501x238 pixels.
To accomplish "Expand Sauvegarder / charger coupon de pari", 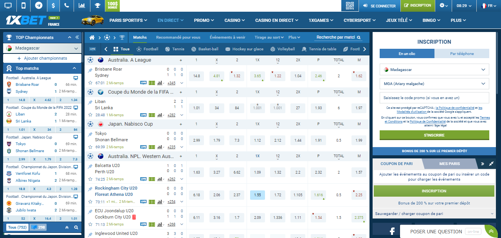I will pyautogui.click(x=434, y=214).
